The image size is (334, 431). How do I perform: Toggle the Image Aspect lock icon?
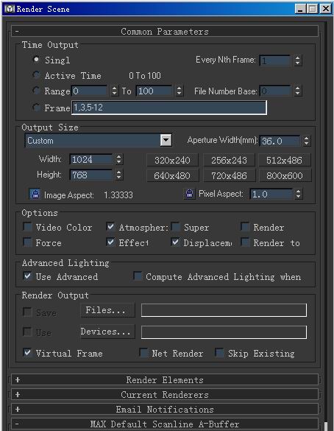point(35,194)
